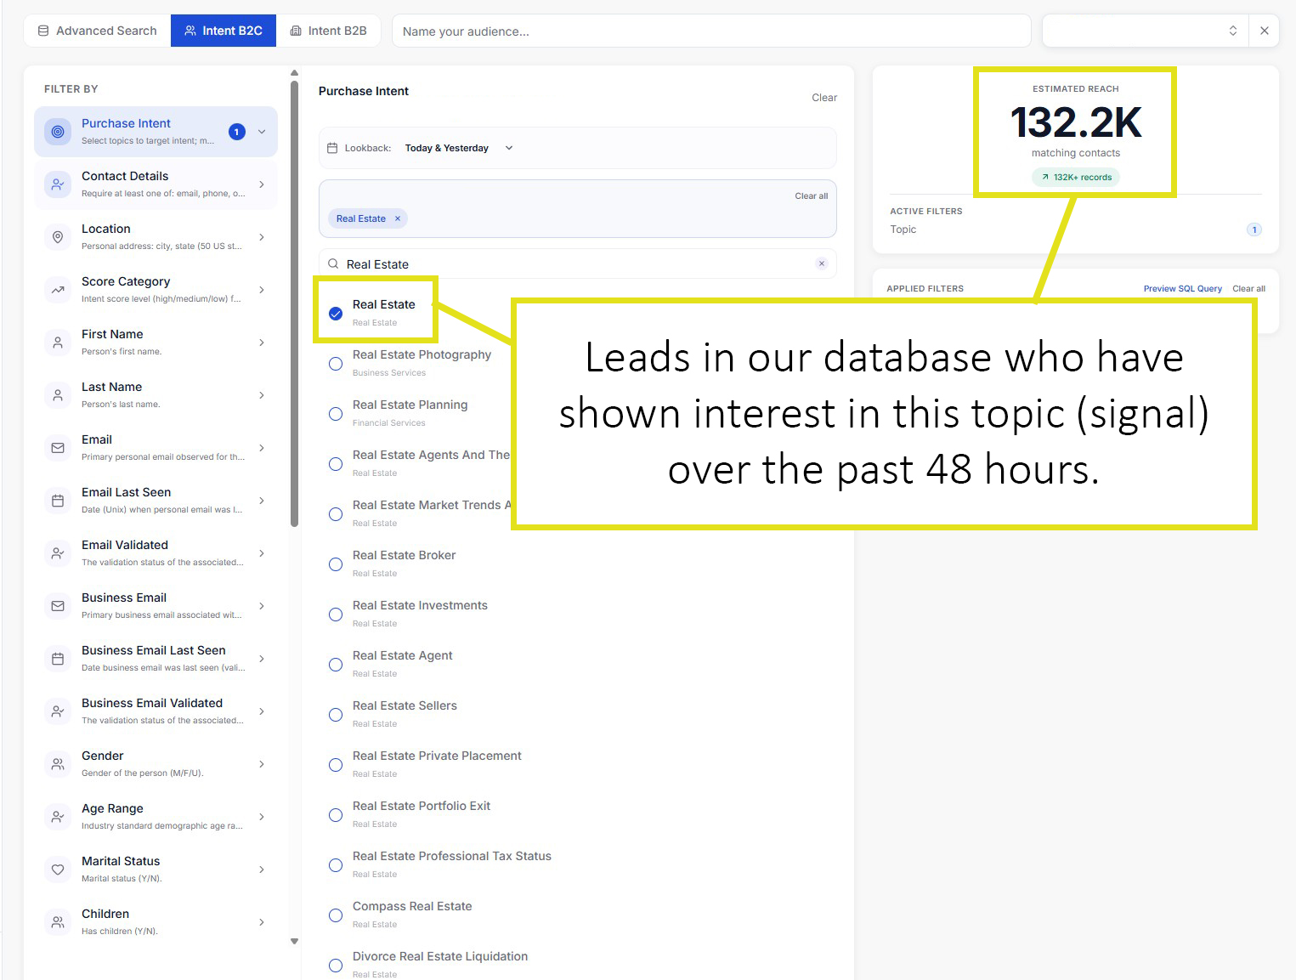
Task: Click the Business Email Validated icon
Action: click(x=58, y=711)
